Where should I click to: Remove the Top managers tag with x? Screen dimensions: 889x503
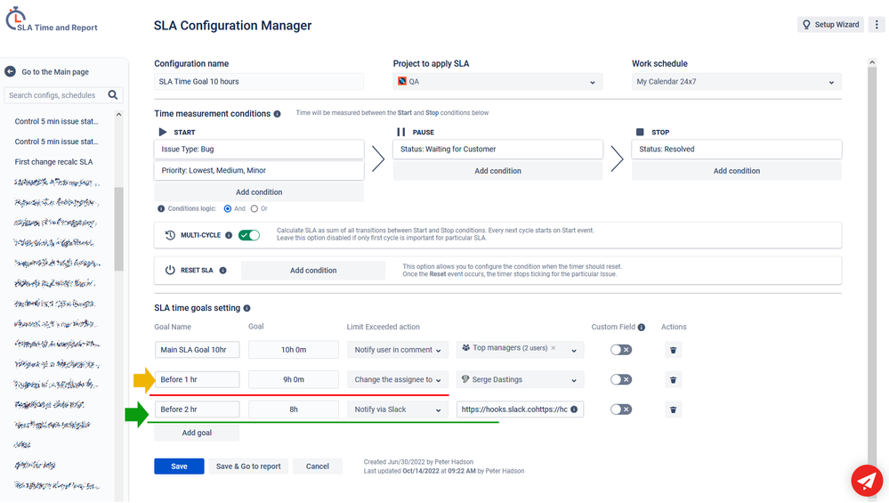coord(554,348)
